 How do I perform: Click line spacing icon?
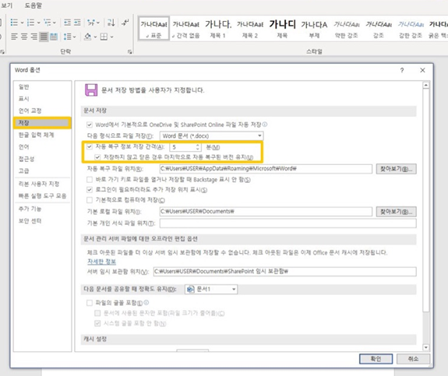[x=68, y=37]
